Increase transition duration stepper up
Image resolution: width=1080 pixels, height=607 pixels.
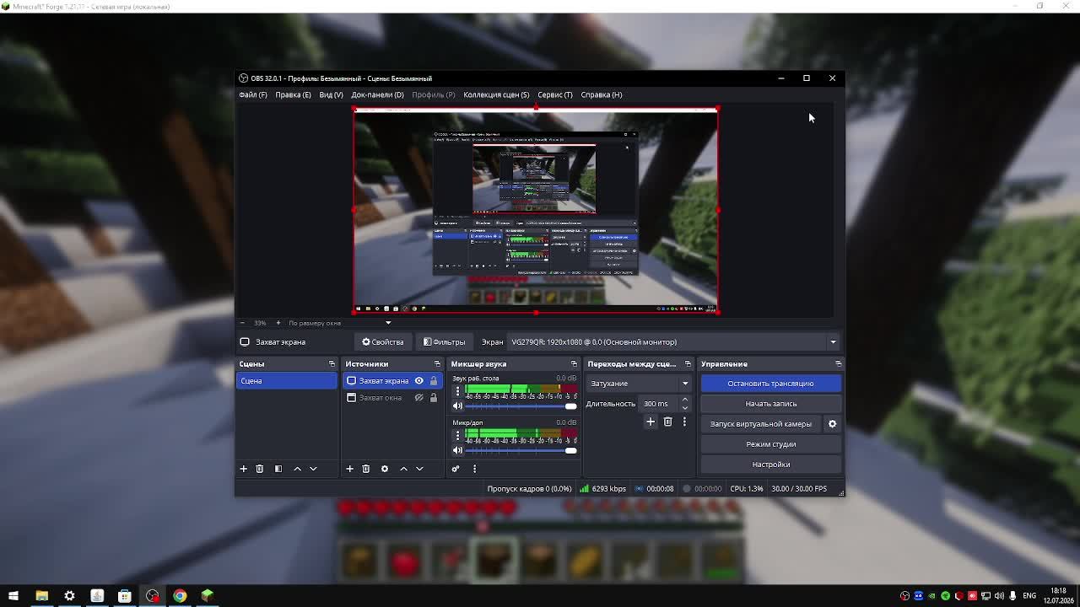click(x=684, y=400)
